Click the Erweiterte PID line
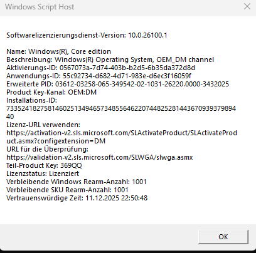The width and height of the screenshot is (256, 253). pos(117,84)
